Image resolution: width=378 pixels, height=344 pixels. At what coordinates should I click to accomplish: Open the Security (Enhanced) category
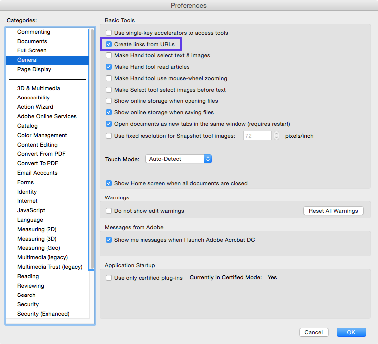(43, 314)
